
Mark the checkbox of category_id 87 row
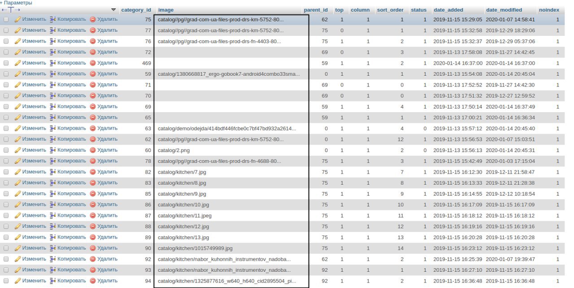(x=6, y=215)
